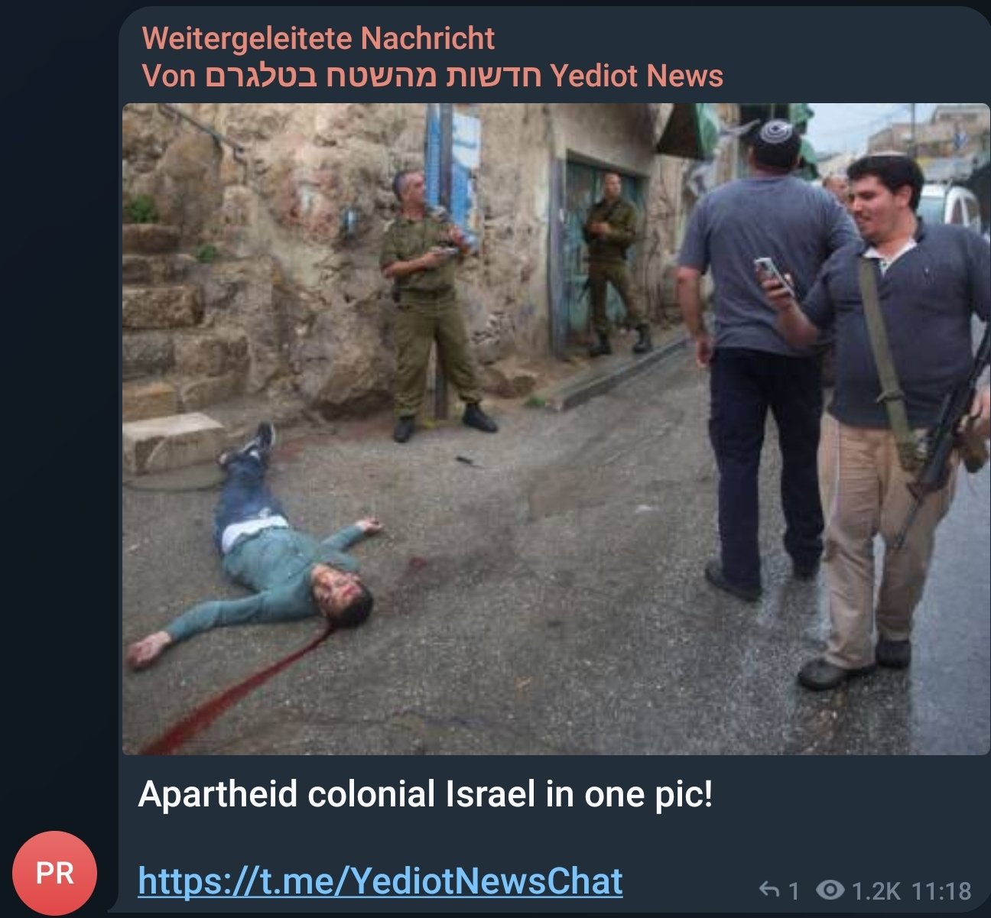The height and width of the screenshot is (918, 991).
Task: Select the caption text under the photo
Action: coord(425,795)
